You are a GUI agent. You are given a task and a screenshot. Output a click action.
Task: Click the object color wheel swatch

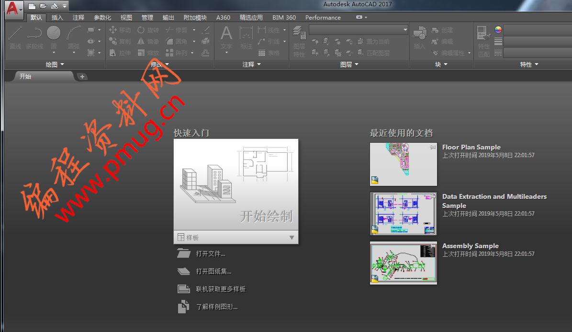(x=498, y=30)
